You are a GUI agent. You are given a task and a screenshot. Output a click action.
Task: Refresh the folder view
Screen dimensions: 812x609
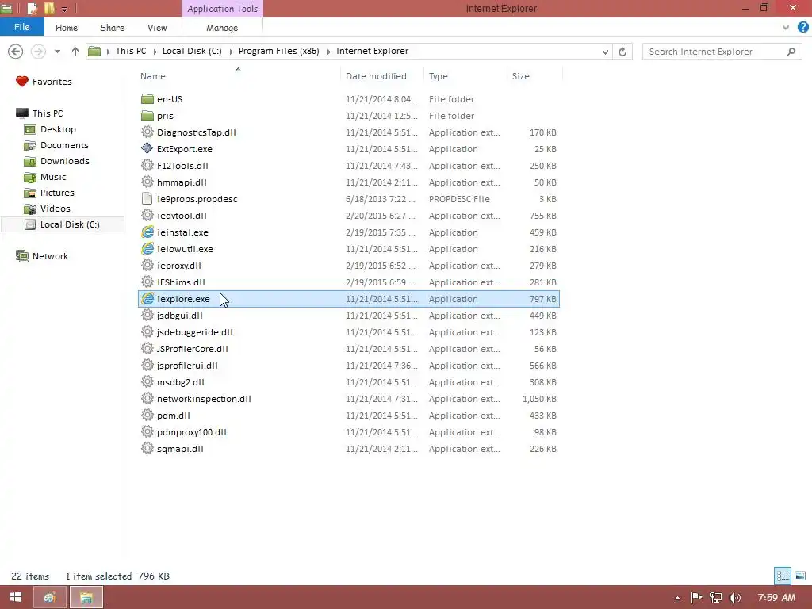(x=622, y=52)
